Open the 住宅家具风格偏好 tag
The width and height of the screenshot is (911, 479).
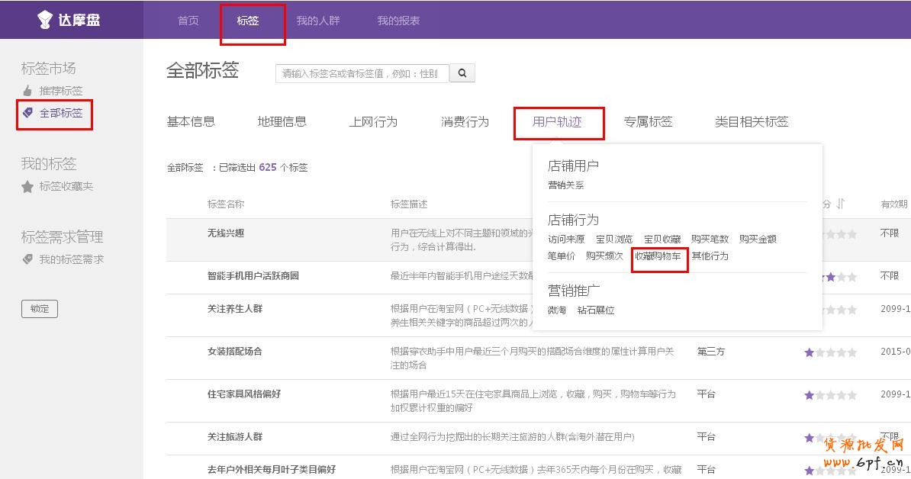click(244, 394)
